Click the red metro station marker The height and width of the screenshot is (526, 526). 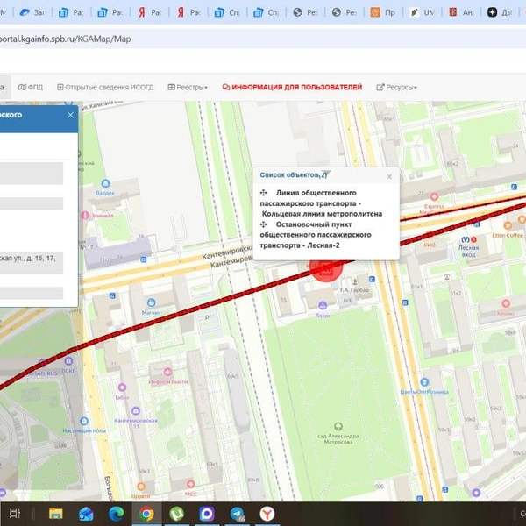(x=326, y=269)
